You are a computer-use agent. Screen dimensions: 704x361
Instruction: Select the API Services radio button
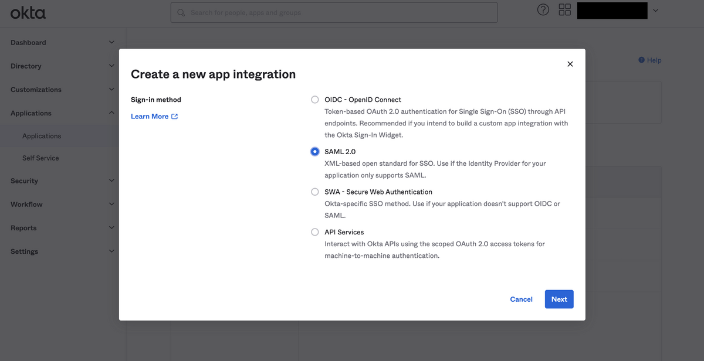tap(315, 232)
